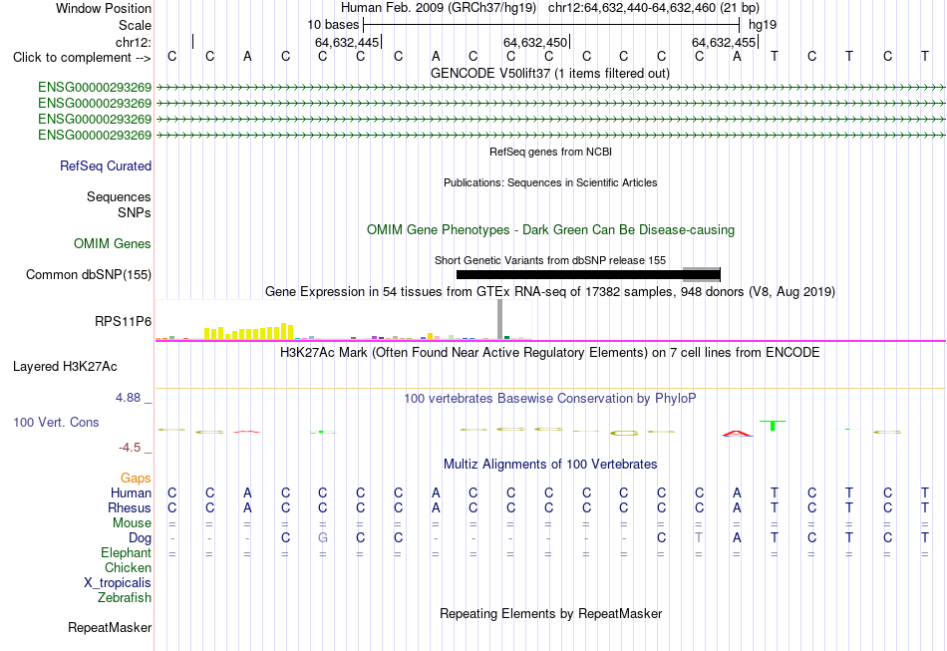
Task: Click the tall gray GTEx expression bar
Action: (500, 320)
